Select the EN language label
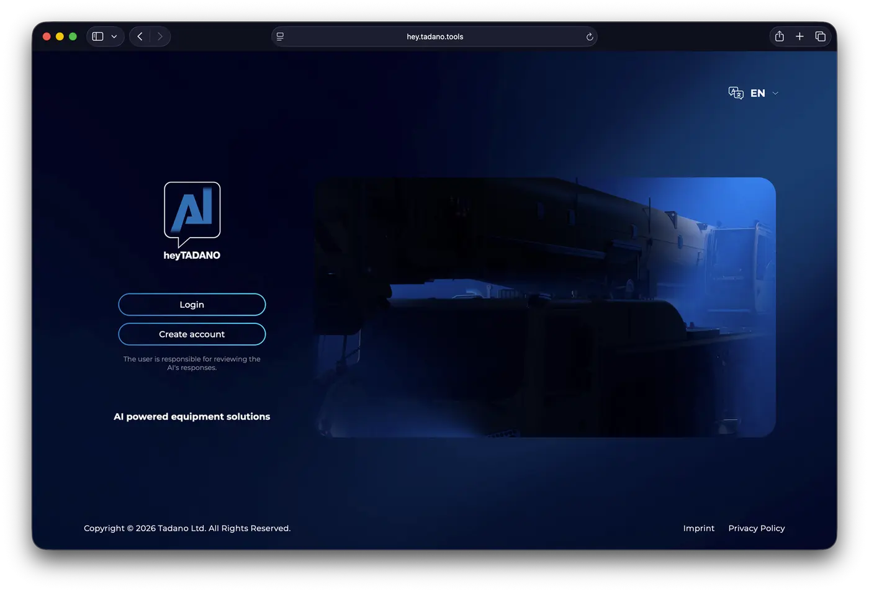 (757, 93)
